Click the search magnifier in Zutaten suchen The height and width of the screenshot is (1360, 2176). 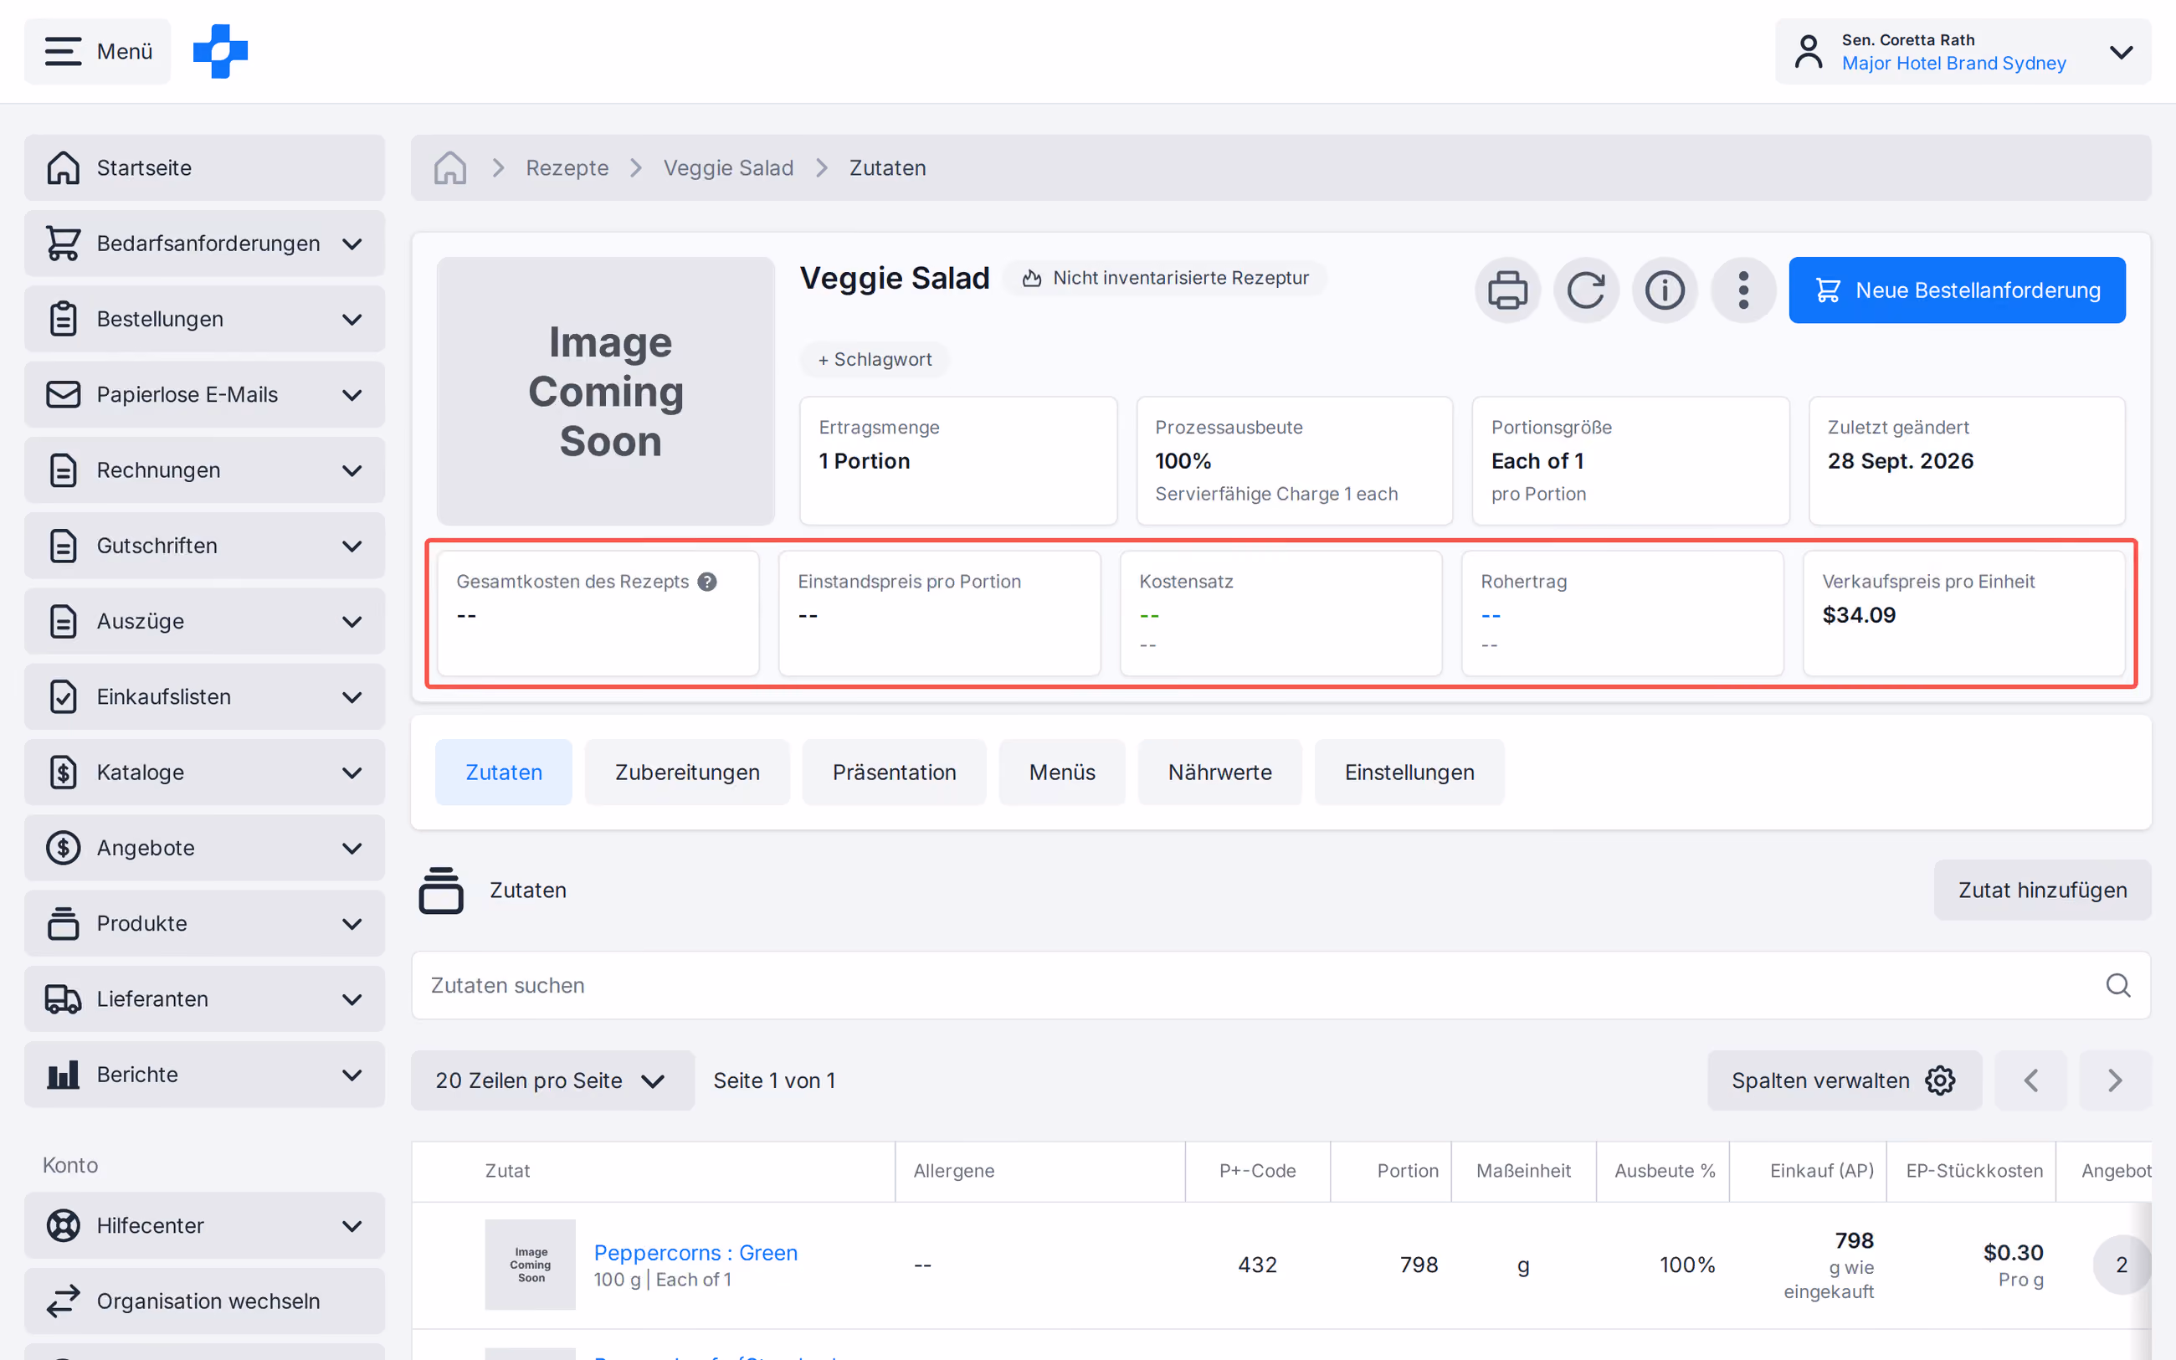[2117, 985]
